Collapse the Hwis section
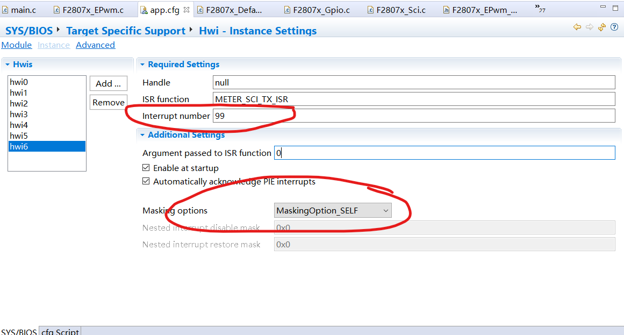The width and height of the screenshot is (624, 335). pos(8,65)
